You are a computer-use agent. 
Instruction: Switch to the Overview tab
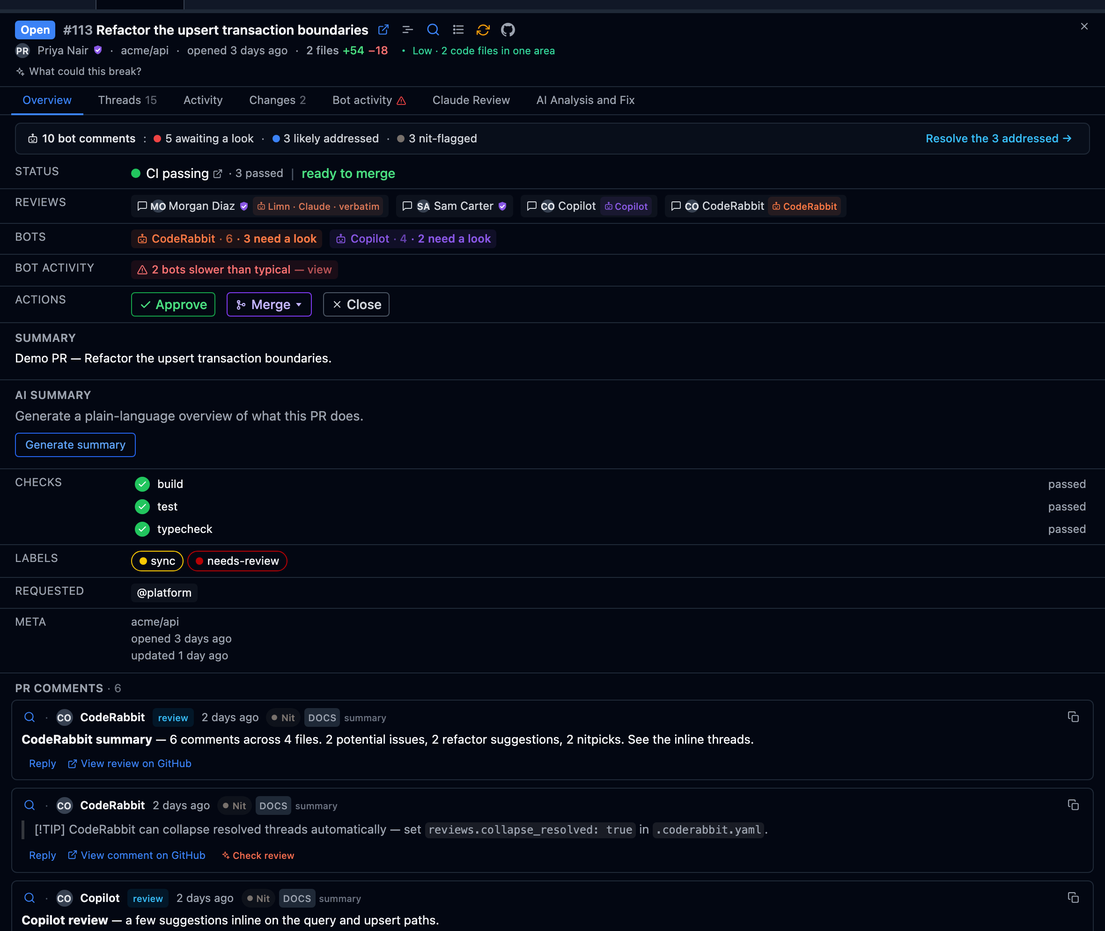tap(47, 100)
